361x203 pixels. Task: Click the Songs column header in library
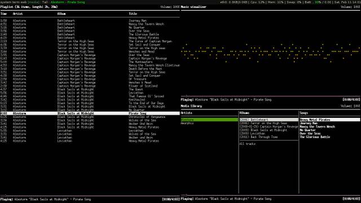(304, 113)
